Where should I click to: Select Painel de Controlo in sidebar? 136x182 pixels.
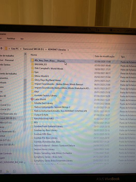pyautogui.click(x=6, y=153)
